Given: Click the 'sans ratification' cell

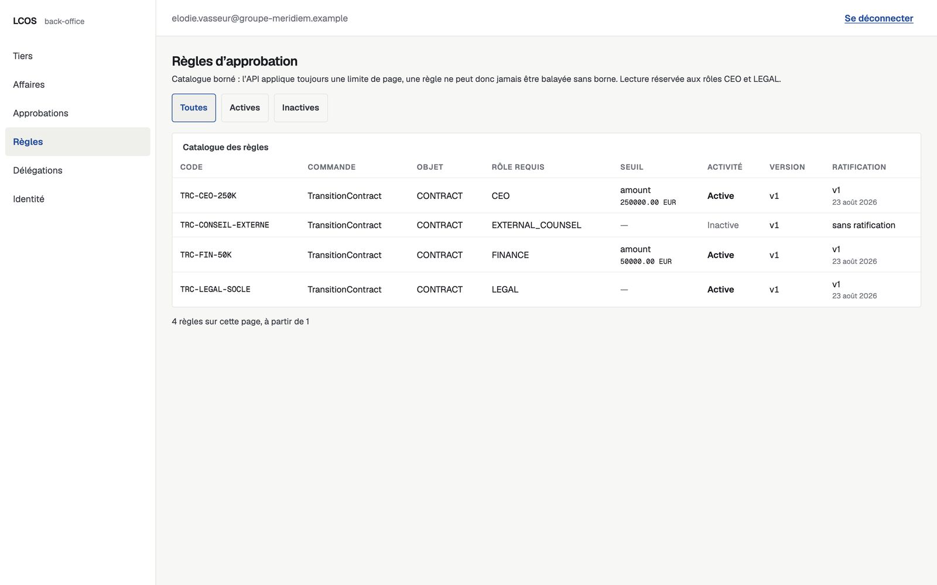Looking at the screenshot, I should [x=864, y=225].
